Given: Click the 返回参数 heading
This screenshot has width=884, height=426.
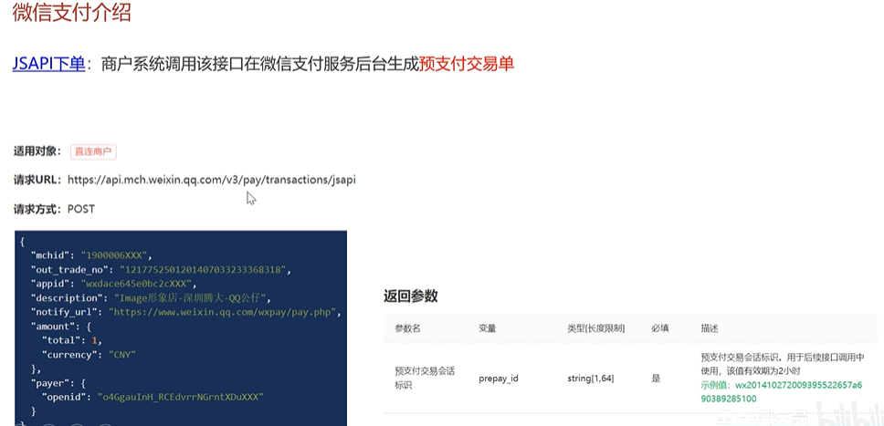Looking at the screenshot, I should [410, 296].
